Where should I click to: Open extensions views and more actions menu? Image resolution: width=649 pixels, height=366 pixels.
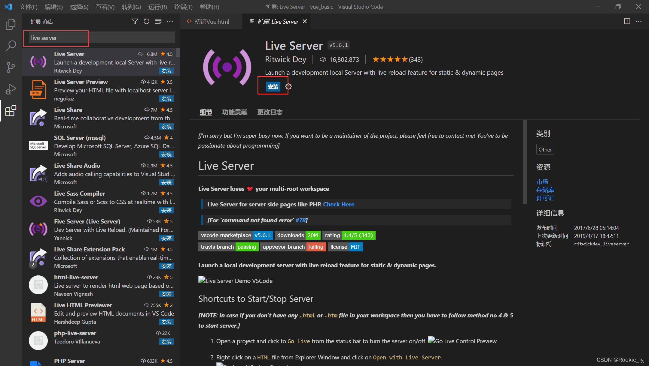(170, 21)
